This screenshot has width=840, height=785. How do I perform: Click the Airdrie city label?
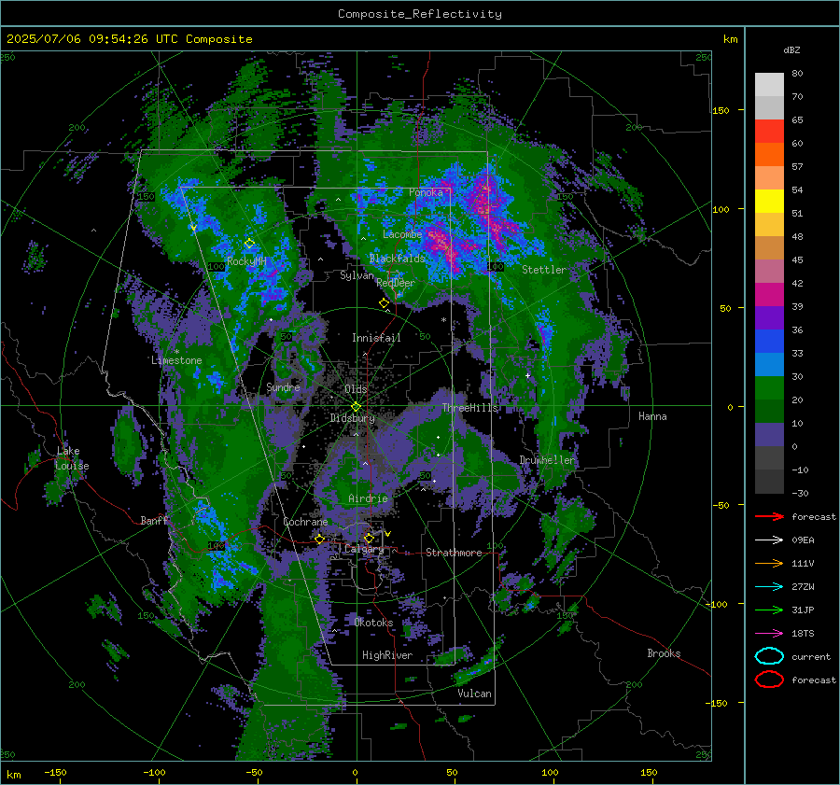[x=368, y=498]
